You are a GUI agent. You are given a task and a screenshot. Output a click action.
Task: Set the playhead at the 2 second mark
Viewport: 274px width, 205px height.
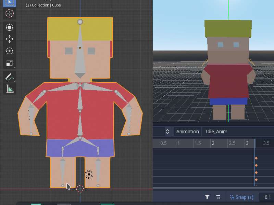pos(213,143)
